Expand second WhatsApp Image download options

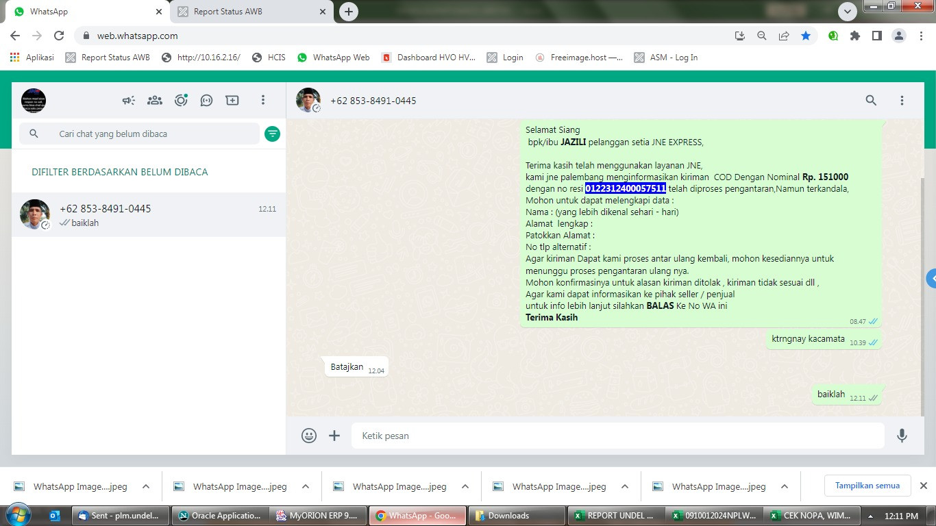pos(306,486)
